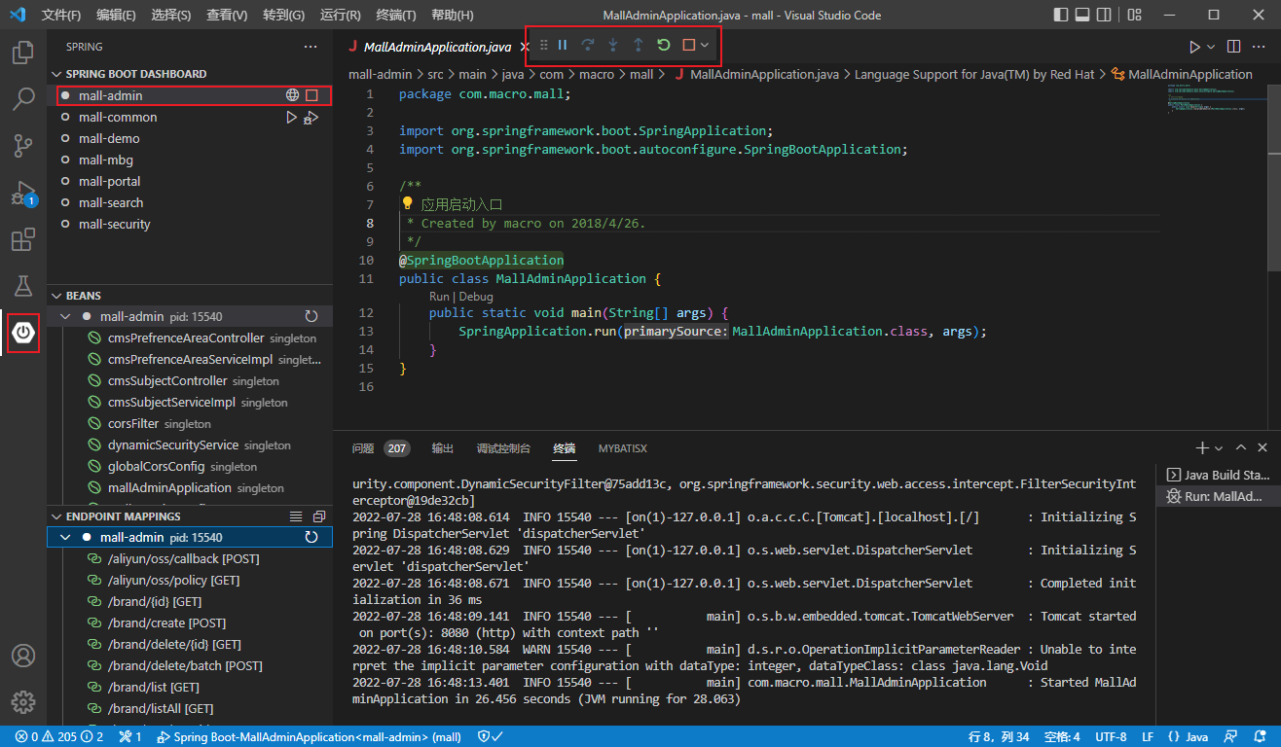1281x747 pixels.
Task: Debug the mall-common app
Action: point(311,117)
